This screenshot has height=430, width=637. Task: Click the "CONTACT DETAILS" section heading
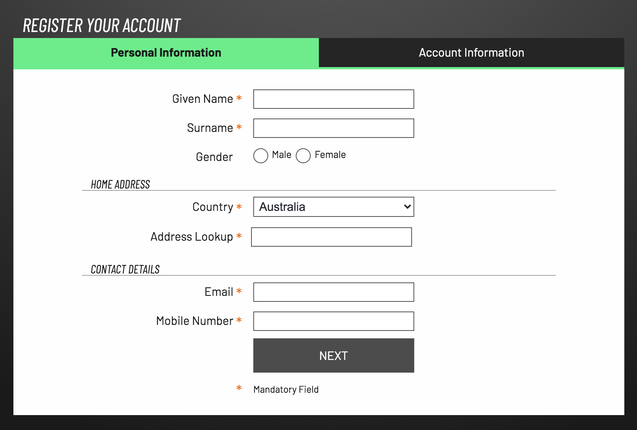pyautogui.click(x=125, y=269)
